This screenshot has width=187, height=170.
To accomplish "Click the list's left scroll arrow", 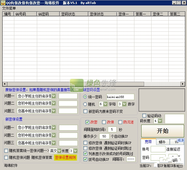I will (x=5, y=84).
